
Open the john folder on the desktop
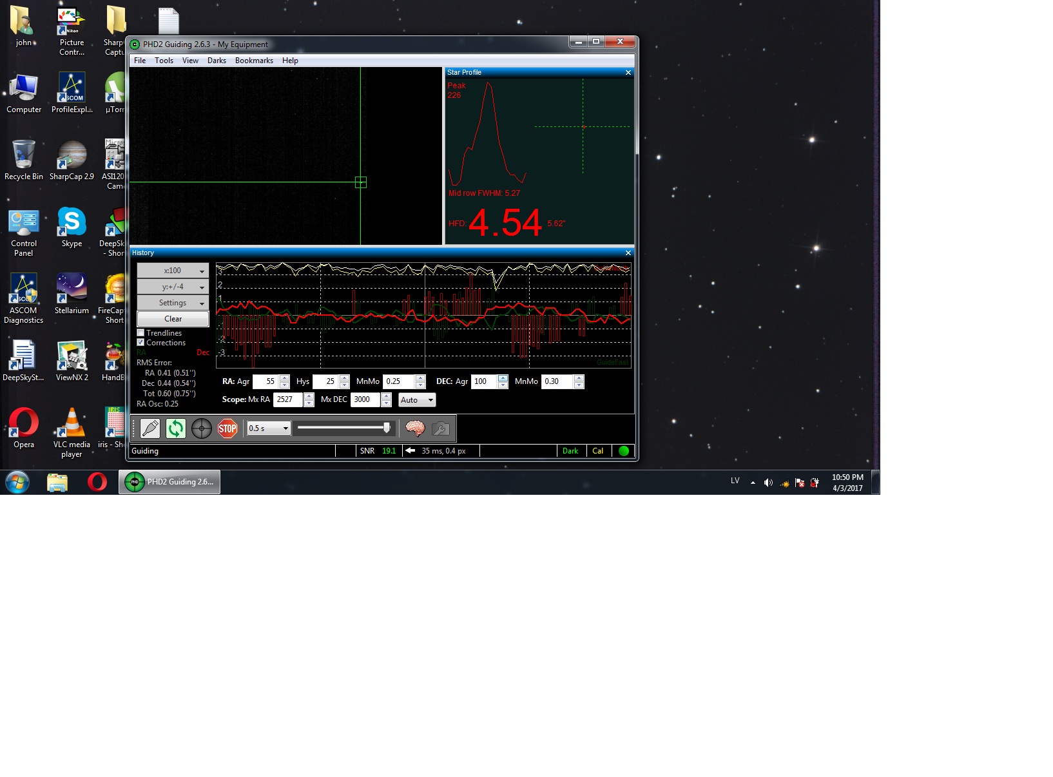pos(24,26)
